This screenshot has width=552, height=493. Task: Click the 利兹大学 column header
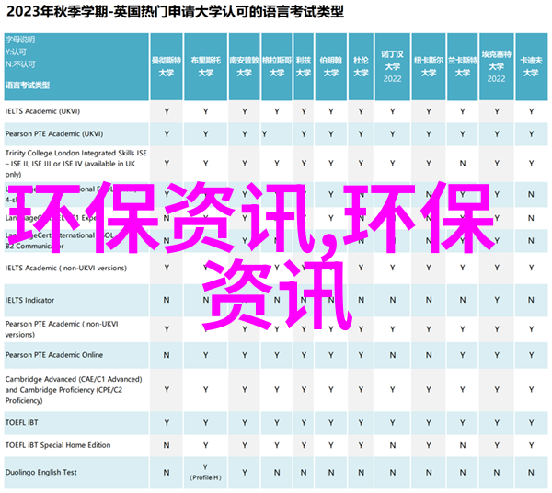click(304, 66)
